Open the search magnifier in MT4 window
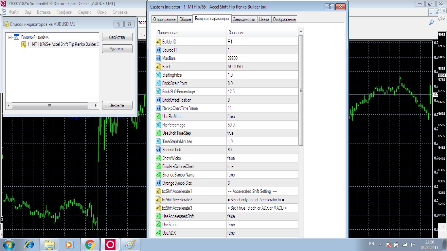 point(432,22)
